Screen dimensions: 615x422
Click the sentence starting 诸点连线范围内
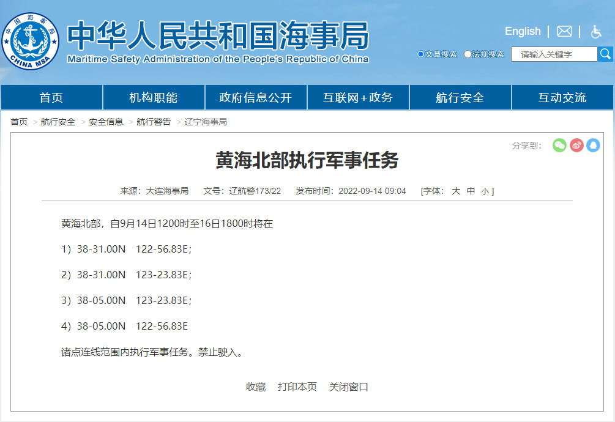152,352
